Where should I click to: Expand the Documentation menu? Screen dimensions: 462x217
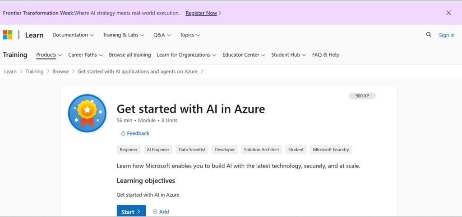pyautogui.click(x=73, y=35)
